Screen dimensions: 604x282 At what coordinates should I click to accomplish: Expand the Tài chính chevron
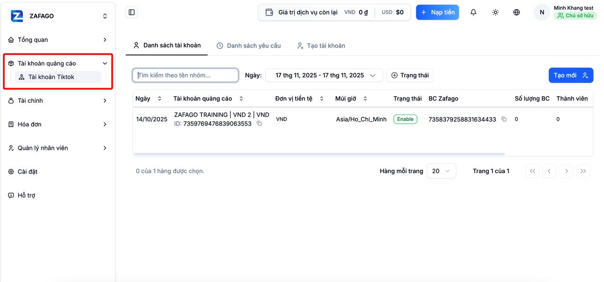click(105, 100)
